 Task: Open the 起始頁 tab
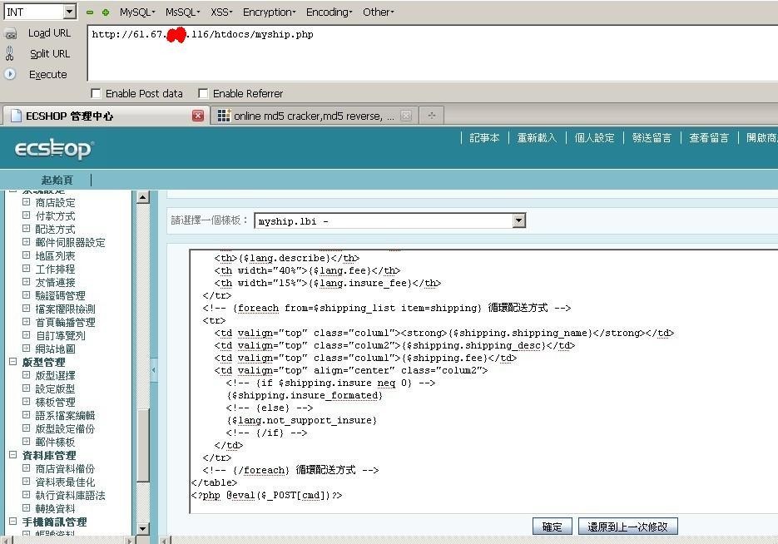(x=57, y=180)
